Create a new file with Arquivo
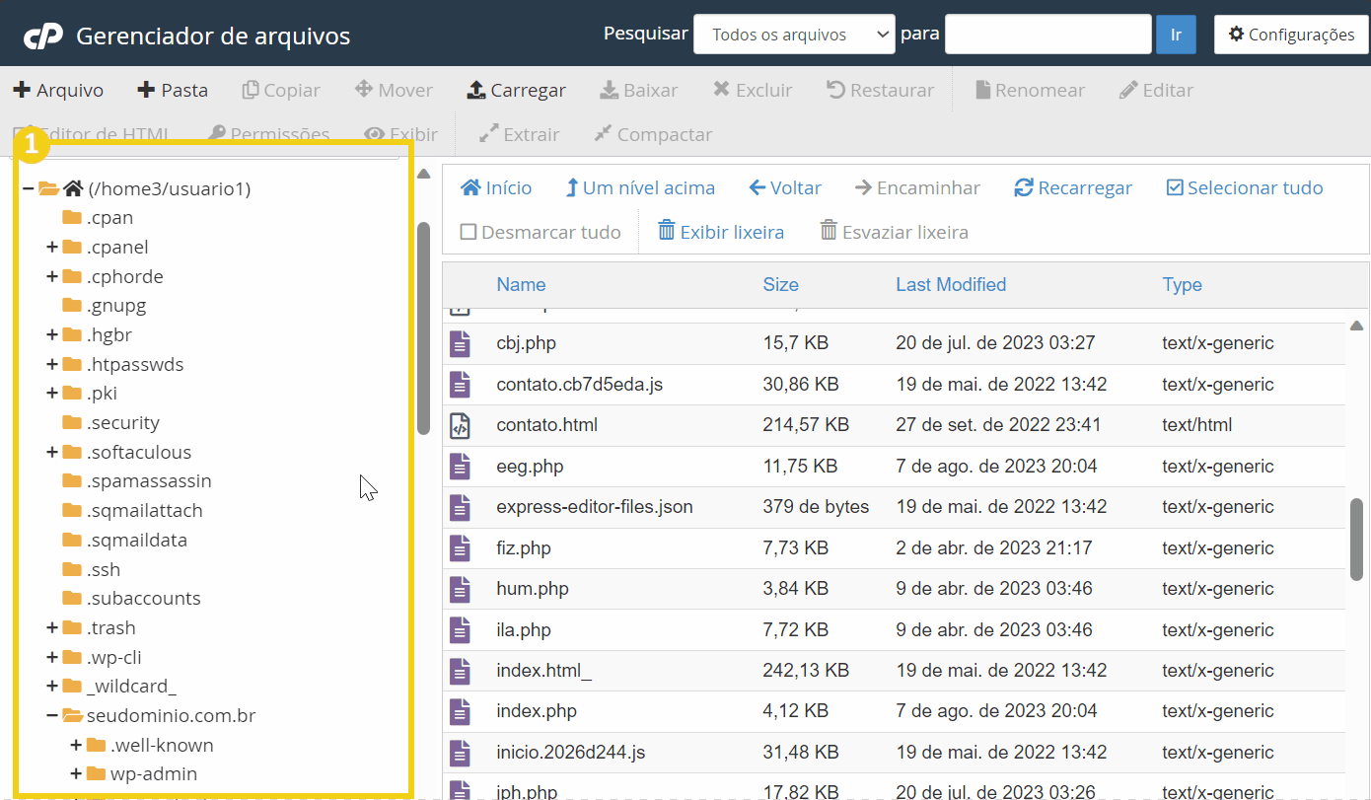This screenshot has width=1371, height=800. 58,90
